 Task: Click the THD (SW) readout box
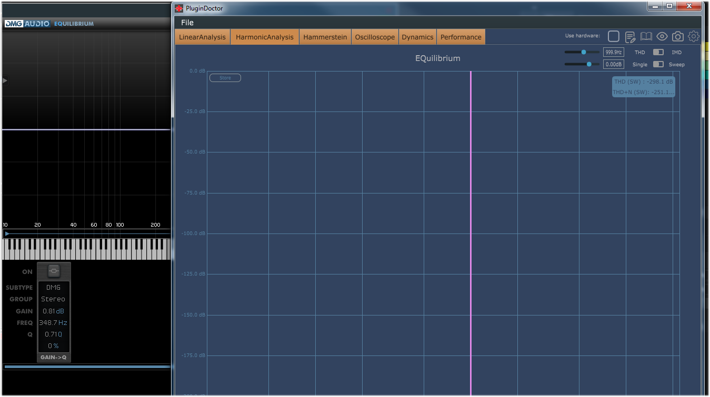pos(644,87)
